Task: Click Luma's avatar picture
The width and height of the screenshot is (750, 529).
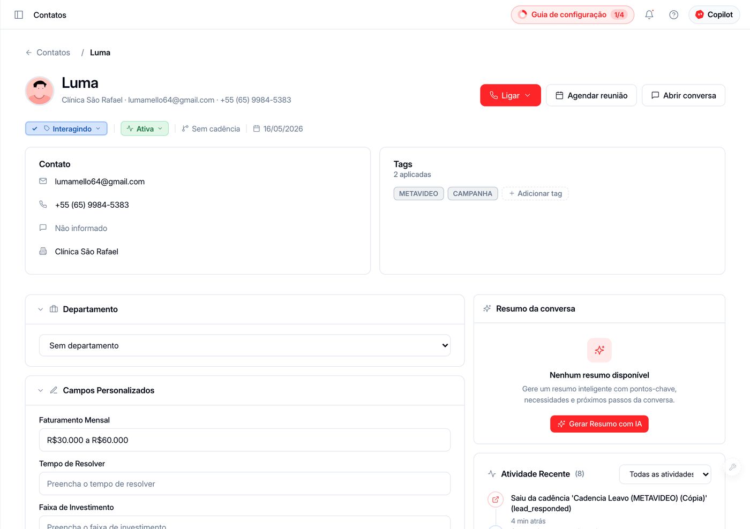Action: pos(40,90)
